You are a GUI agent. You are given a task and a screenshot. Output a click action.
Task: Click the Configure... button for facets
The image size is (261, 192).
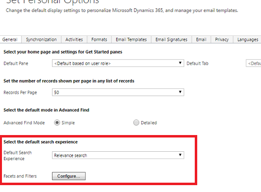click(69, 176)
